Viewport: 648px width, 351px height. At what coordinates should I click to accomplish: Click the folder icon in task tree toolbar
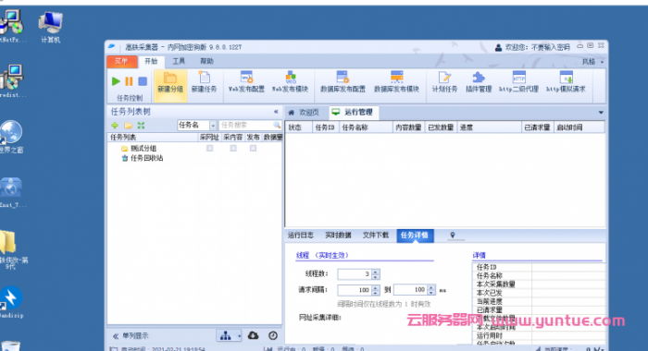pos(128,125)
